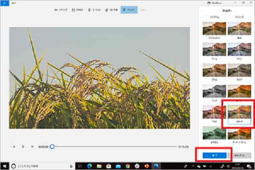Screen dimensions: 255x170
Task: Select the Text (テキスト) tool
Action: click(78, 9)
